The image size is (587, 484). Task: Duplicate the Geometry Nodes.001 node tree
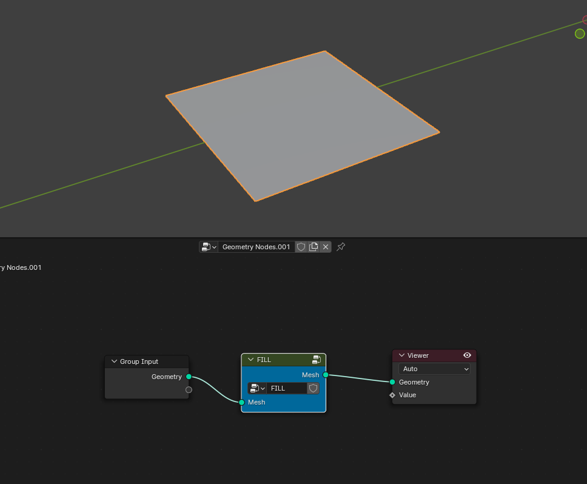(314, 247)
